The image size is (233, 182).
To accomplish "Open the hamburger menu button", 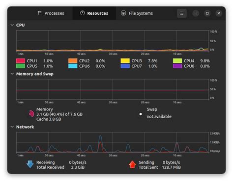I will point(182,13).
